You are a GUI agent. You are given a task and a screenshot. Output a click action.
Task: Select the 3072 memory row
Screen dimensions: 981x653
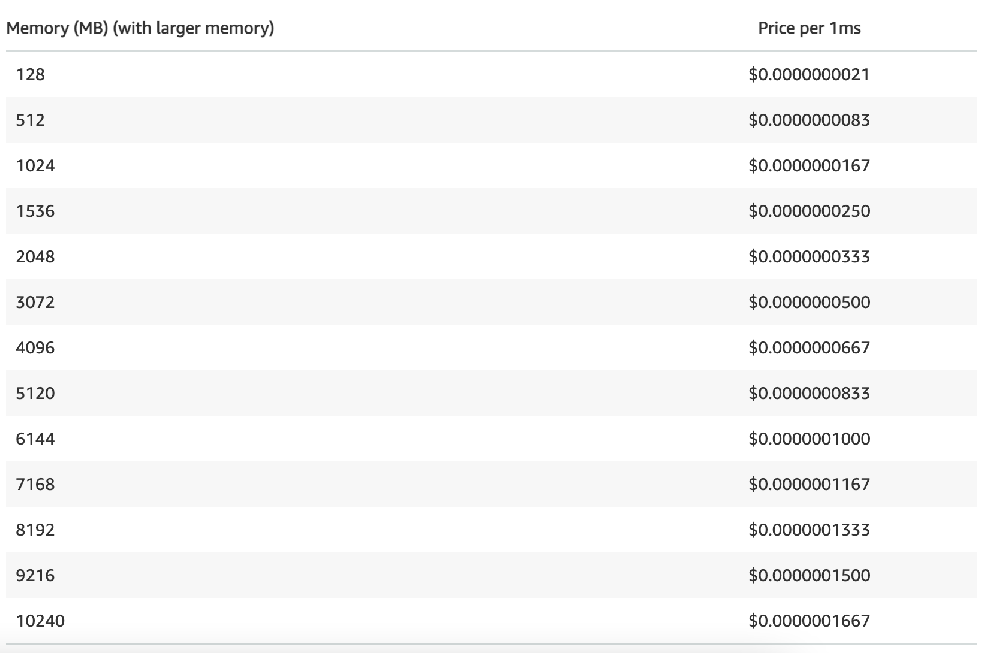click(35, 302)
